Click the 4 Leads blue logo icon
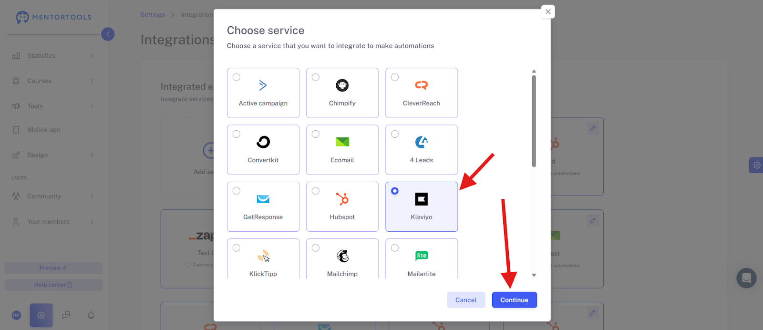This screenshot has height=330, width=763. pos(422,142)
